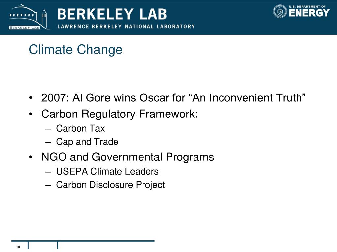The image size is (337, 252).
Task: Click the bullet dot before NGO line
Action: click(31, 157)
